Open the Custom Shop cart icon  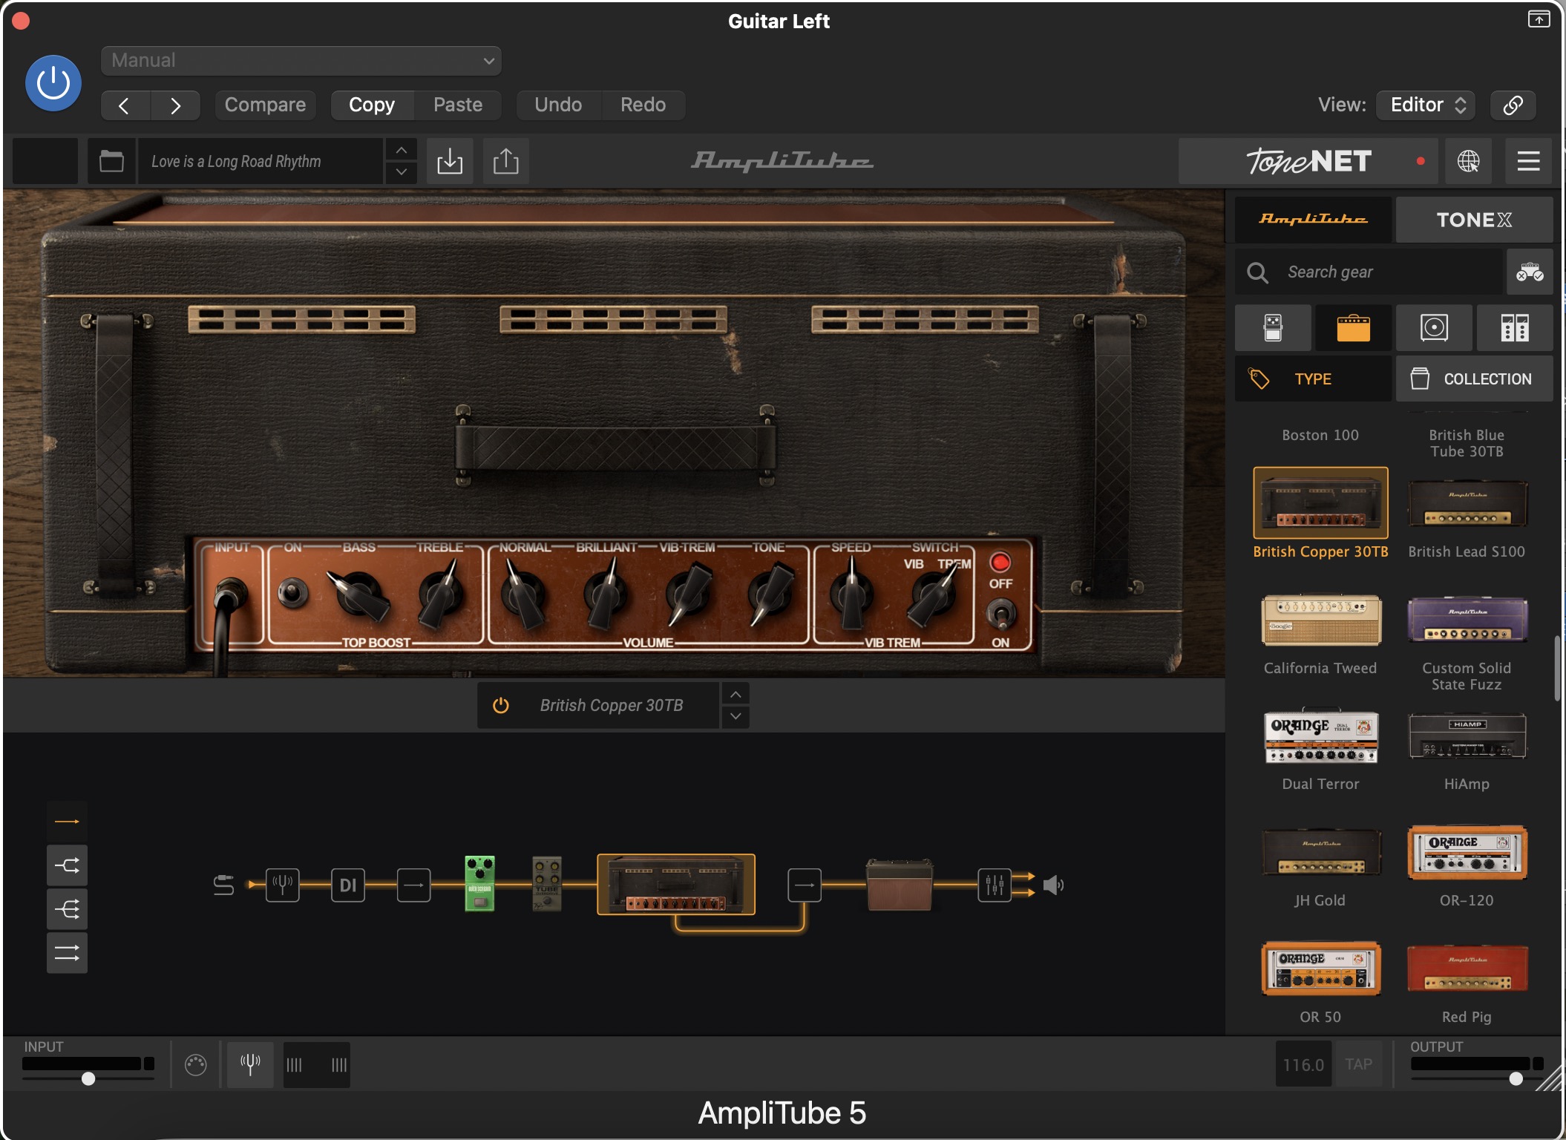(1530, 272)
